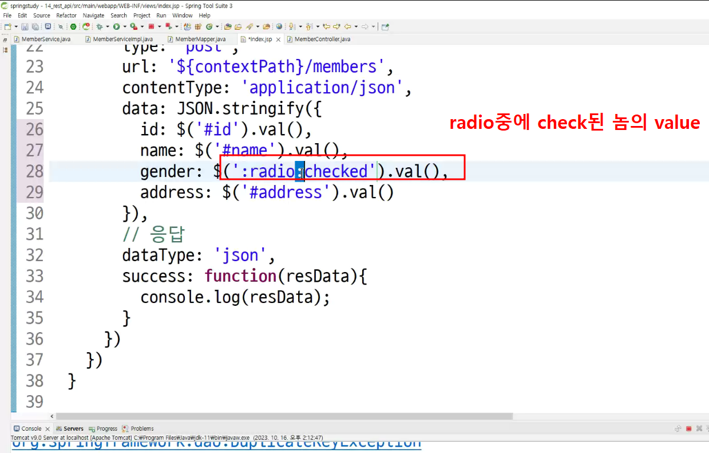Click the Debug bug toolbar icon

99,26
